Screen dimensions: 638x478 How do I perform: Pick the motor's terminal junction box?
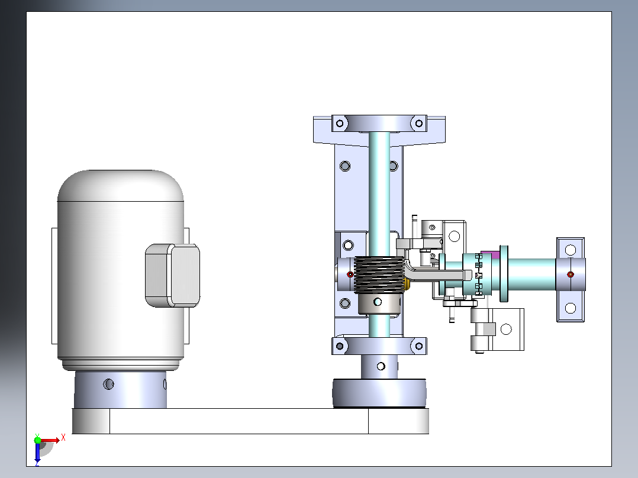click(173, 276)
